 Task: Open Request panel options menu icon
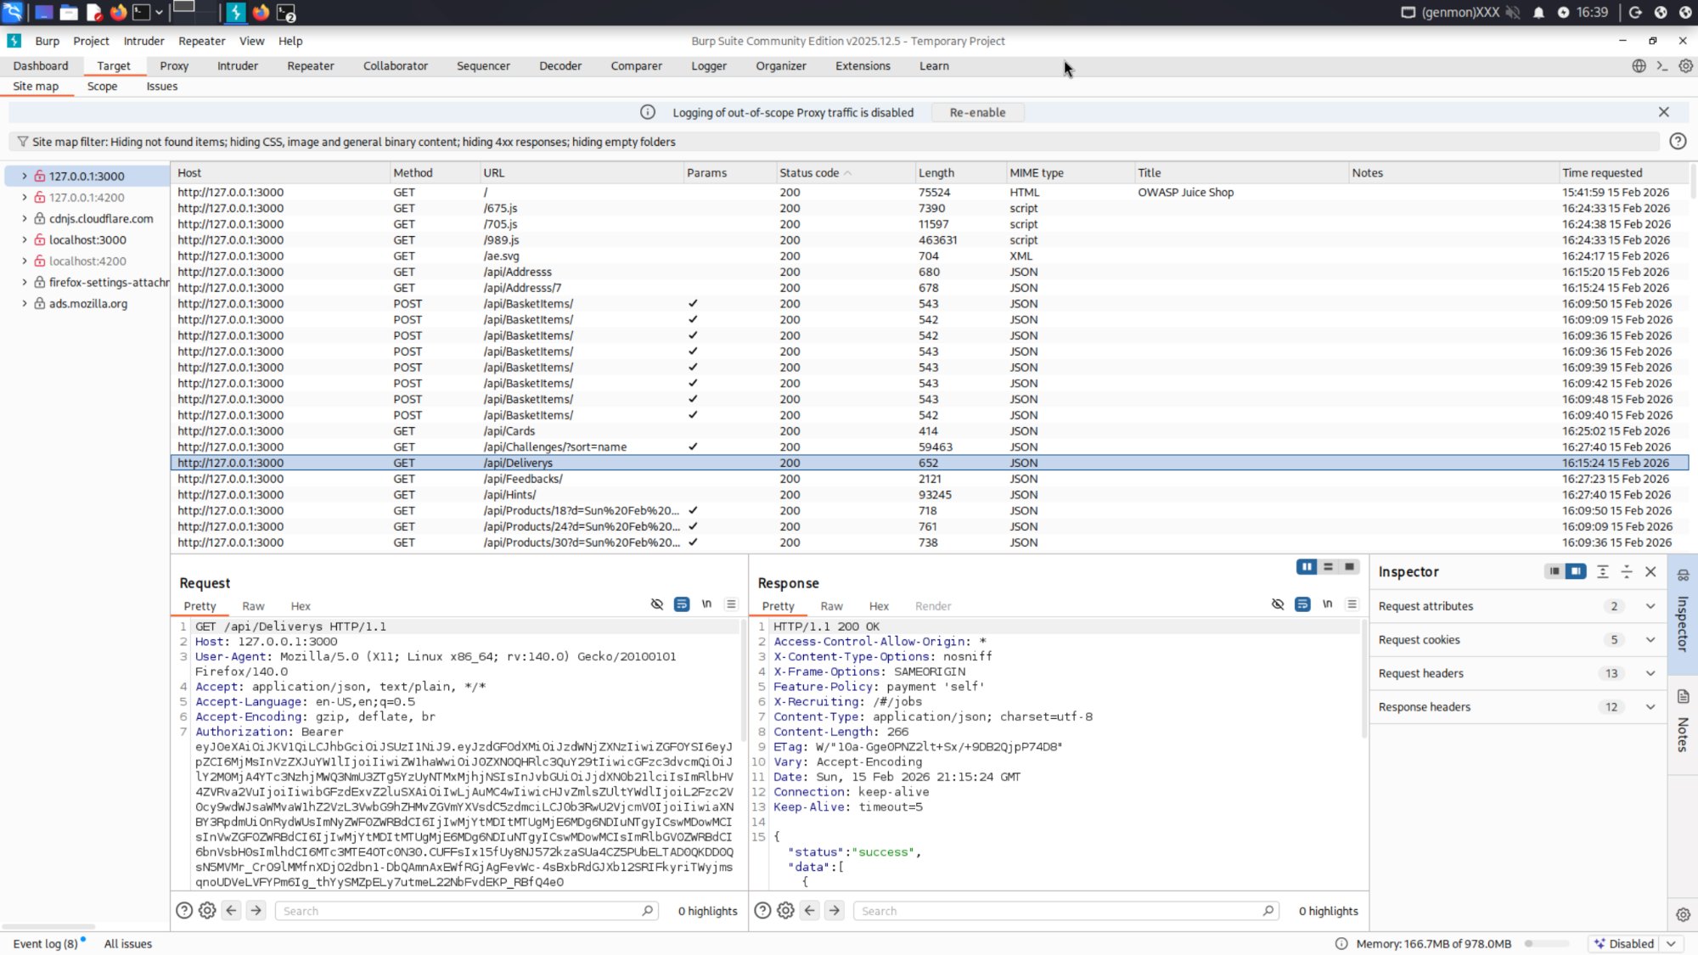[731, 604]
